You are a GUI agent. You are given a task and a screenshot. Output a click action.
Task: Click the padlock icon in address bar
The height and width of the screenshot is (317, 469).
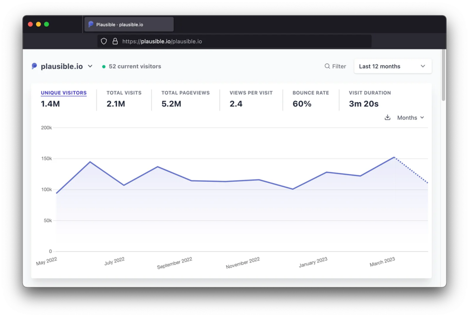coord(115,41)
